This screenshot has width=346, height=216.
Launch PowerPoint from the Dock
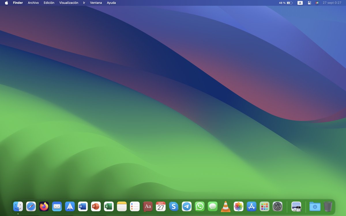point(96,206)
